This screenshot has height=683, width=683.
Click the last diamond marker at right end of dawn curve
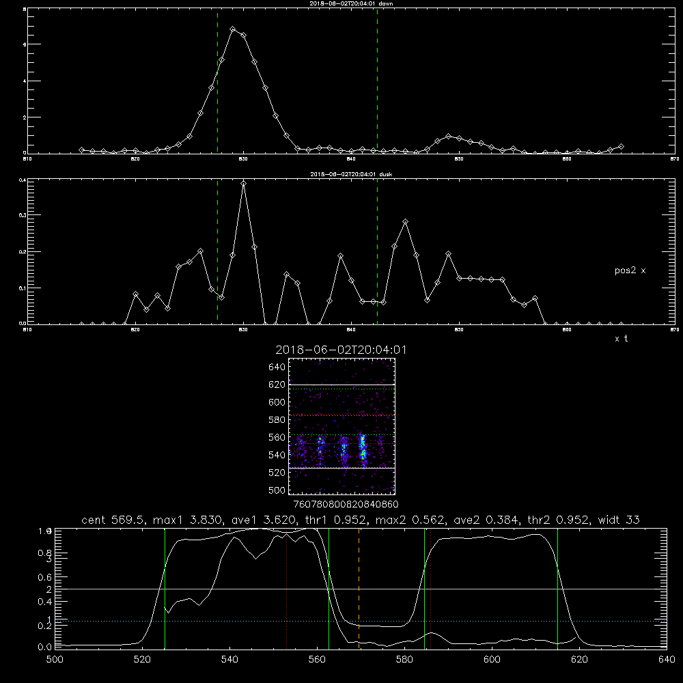[x=621, y=147]
